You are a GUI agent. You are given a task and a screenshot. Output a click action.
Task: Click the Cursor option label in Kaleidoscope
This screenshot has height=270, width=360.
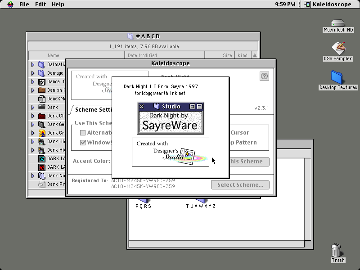[x=240, y=132]
